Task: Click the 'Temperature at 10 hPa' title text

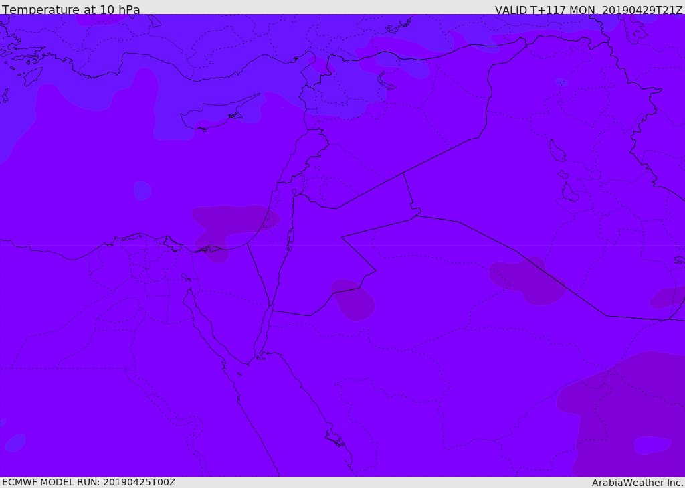Action: pyautogui.click(x=71, y=9)
